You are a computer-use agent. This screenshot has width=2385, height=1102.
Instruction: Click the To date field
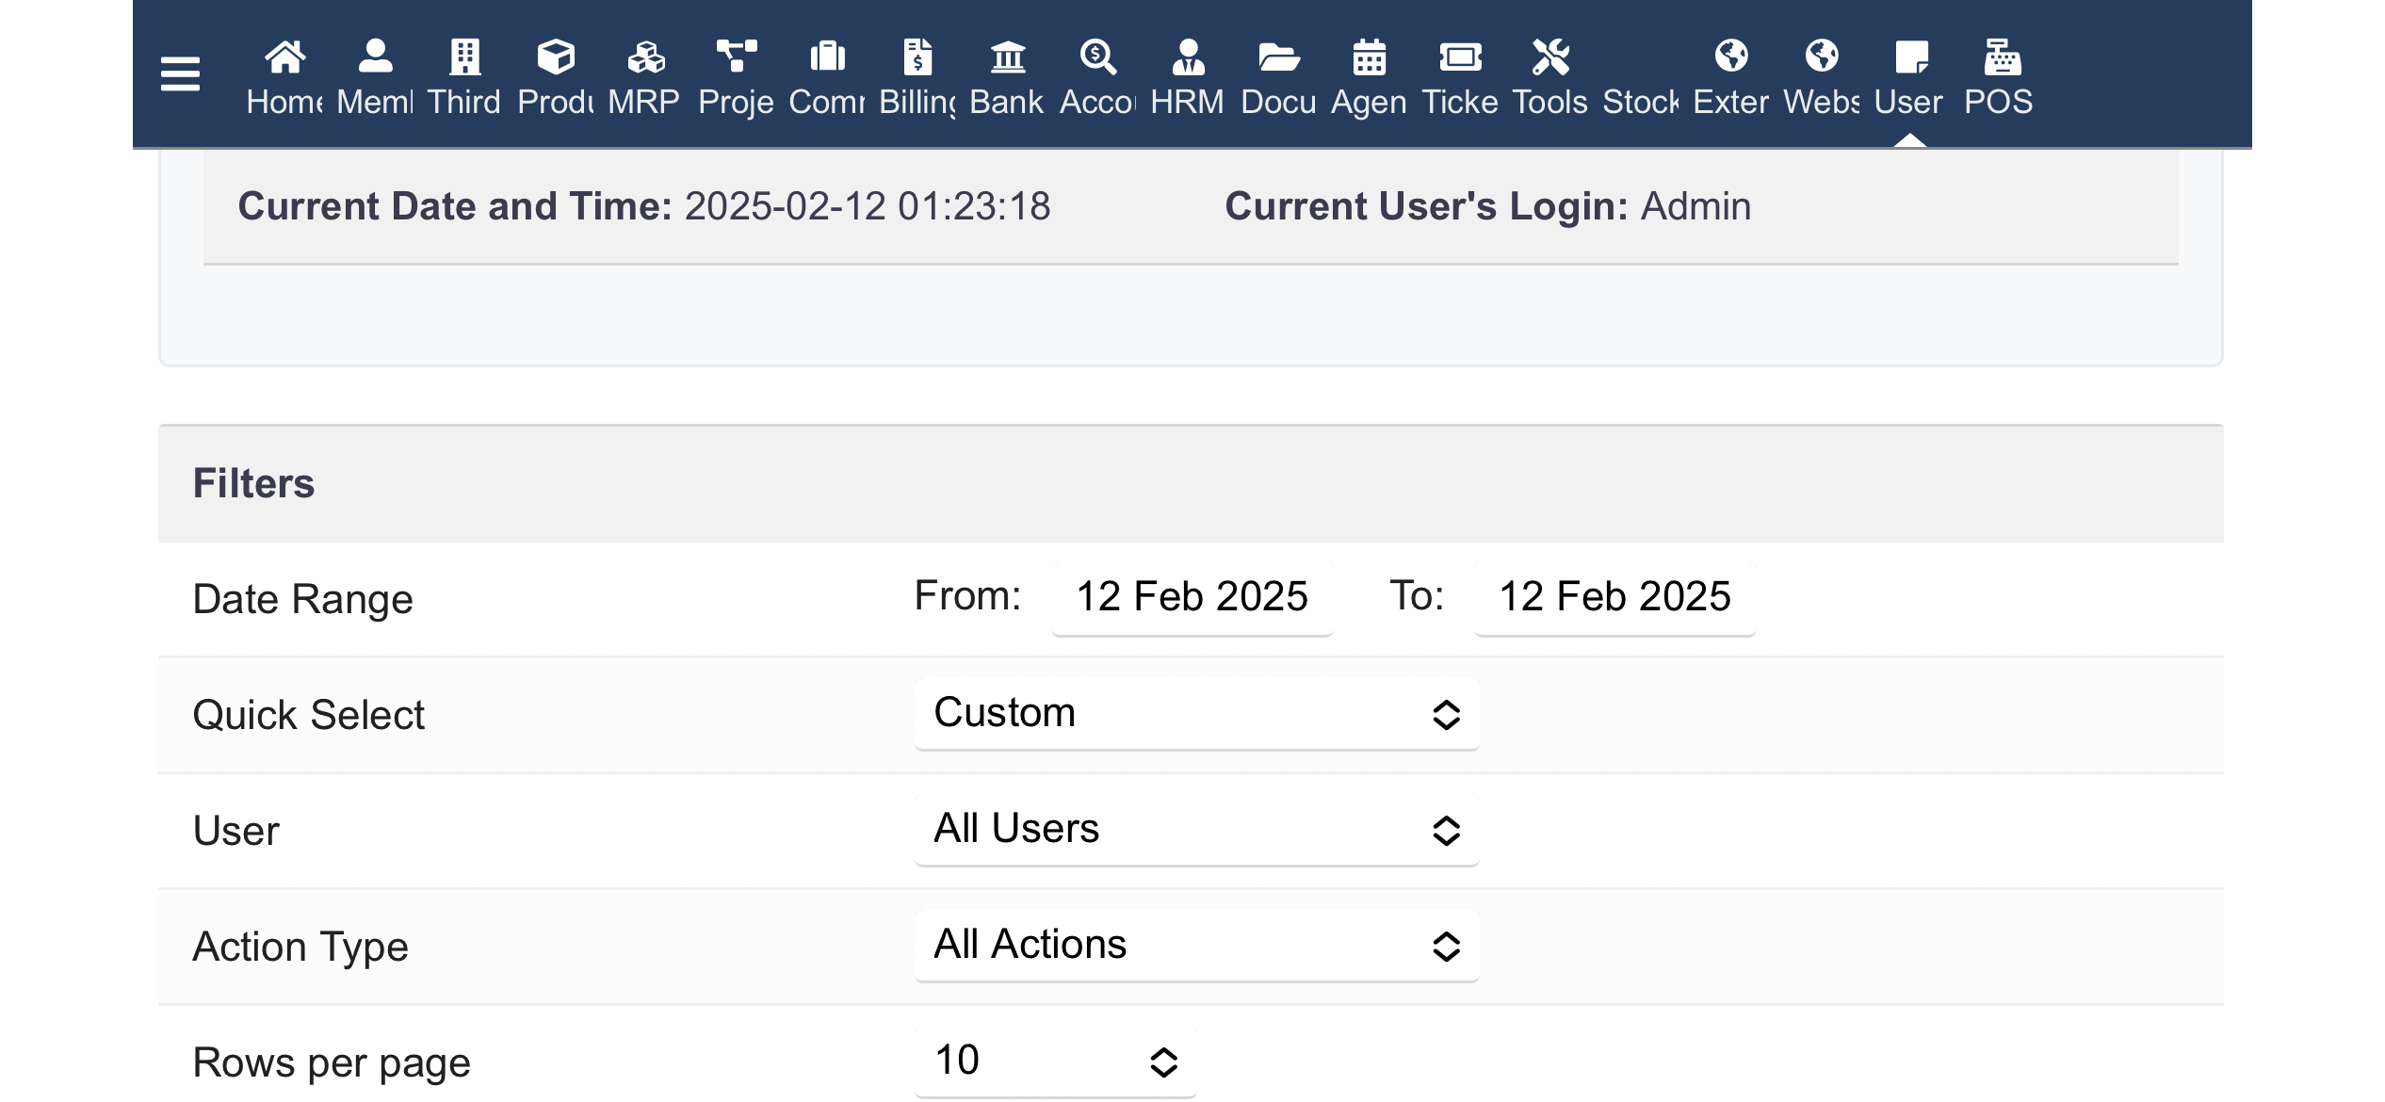point(1614,597)
